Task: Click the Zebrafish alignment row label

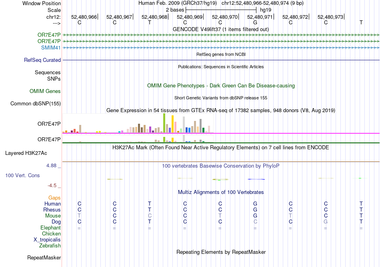Action: (50, 246)
